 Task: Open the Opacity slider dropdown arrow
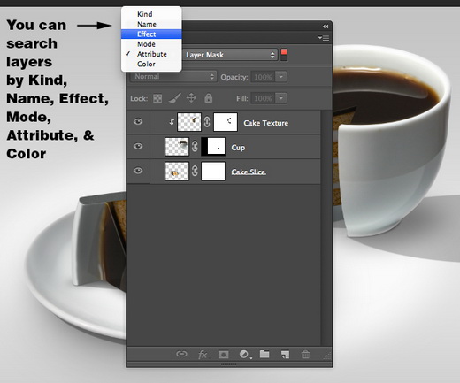tap(281, 77)
